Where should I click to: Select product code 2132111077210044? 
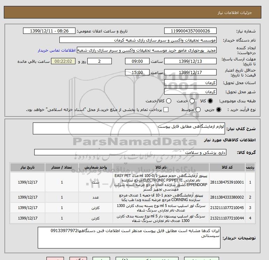click(x=227, y=218)
